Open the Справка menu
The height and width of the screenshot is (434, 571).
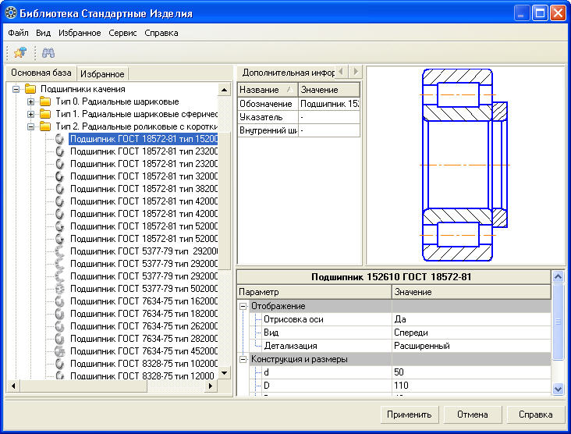(x=161, y=33)
